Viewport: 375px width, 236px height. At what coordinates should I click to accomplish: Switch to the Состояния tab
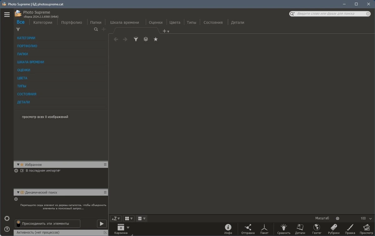[213, 22]
